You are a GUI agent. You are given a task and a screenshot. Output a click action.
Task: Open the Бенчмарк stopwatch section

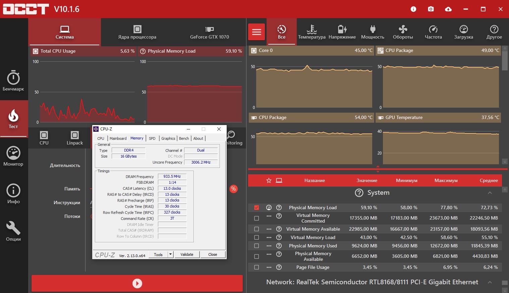13,81
